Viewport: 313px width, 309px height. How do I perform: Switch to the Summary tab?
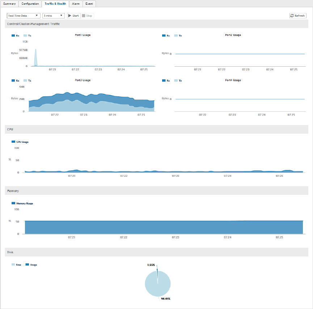9,4
